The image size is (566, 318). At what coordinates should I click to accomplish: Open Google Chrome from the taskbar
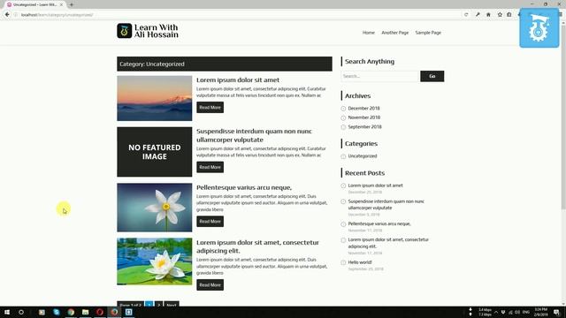point(71,312)
